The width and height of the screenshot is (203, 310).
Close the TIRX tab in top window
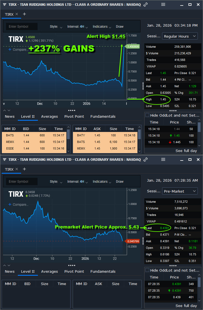(x=17, y=14)
